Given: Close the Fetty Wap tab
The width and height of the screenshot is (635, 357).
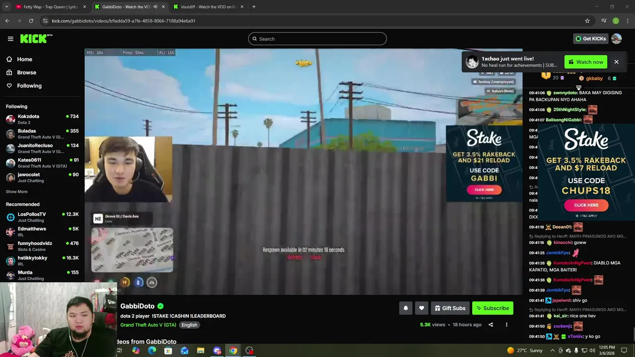Looking at the screenshot, I should (84, 7).
